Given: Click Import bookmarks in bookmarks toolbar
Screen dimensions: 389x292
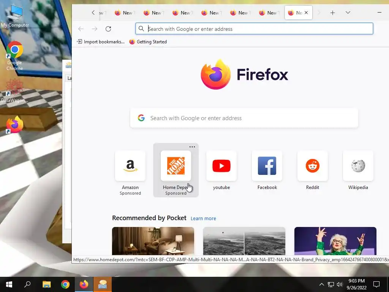Looking at the screenshot, I should click(100, 42).
